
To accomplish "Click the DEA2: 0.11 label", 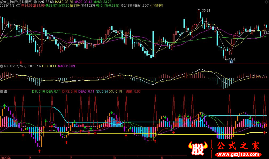I will [x=86, y=91].
